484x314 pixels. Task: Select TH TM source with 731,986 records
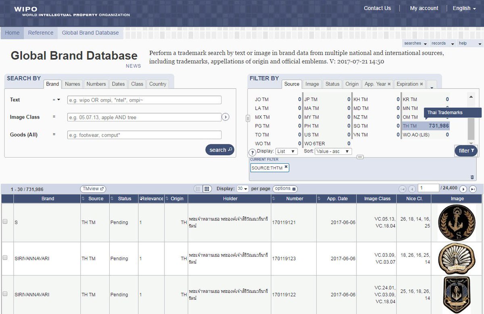[x=426, y=126]
